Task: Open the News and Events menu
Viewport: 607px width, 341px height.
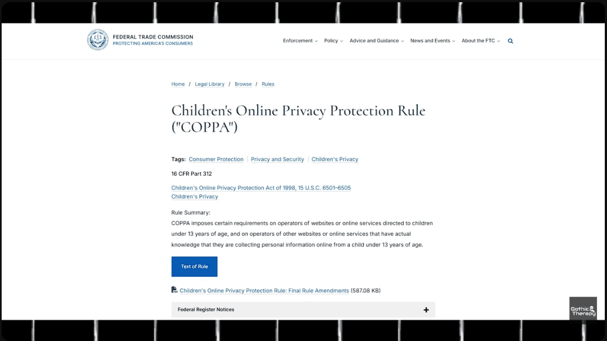Action: [432, 41]
